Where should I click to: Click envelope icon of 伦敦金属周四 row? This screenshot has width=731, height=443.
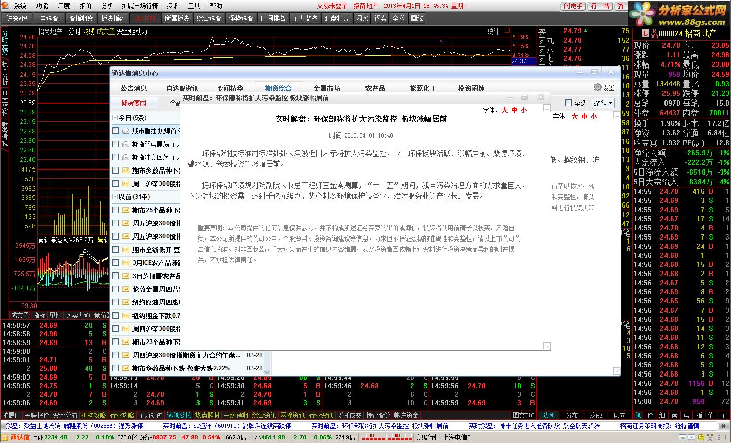point(126,289)
